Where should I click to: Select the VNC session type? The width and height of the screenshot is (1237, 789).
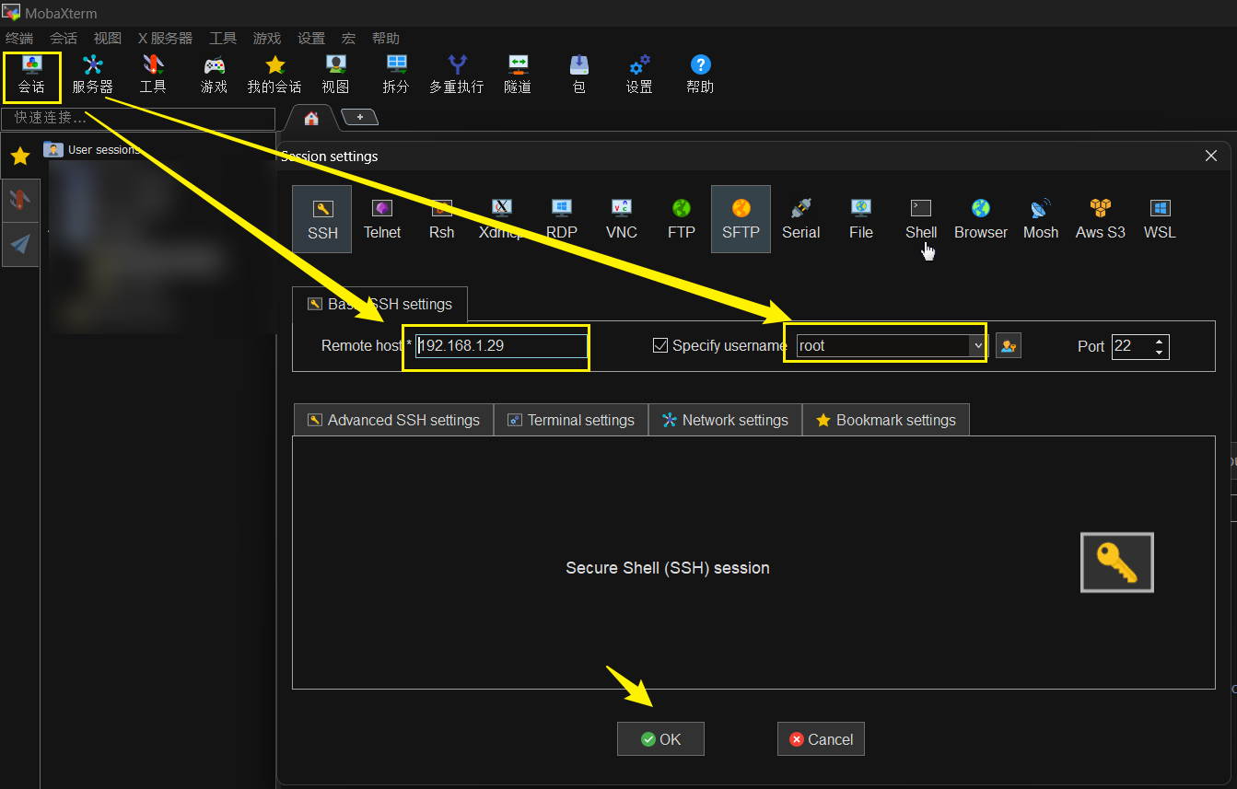pos(622,219)
